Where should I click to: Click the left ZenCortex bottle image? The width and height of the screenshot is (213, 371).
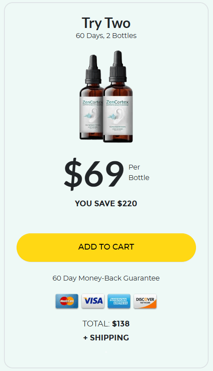(x=92, y=97)
